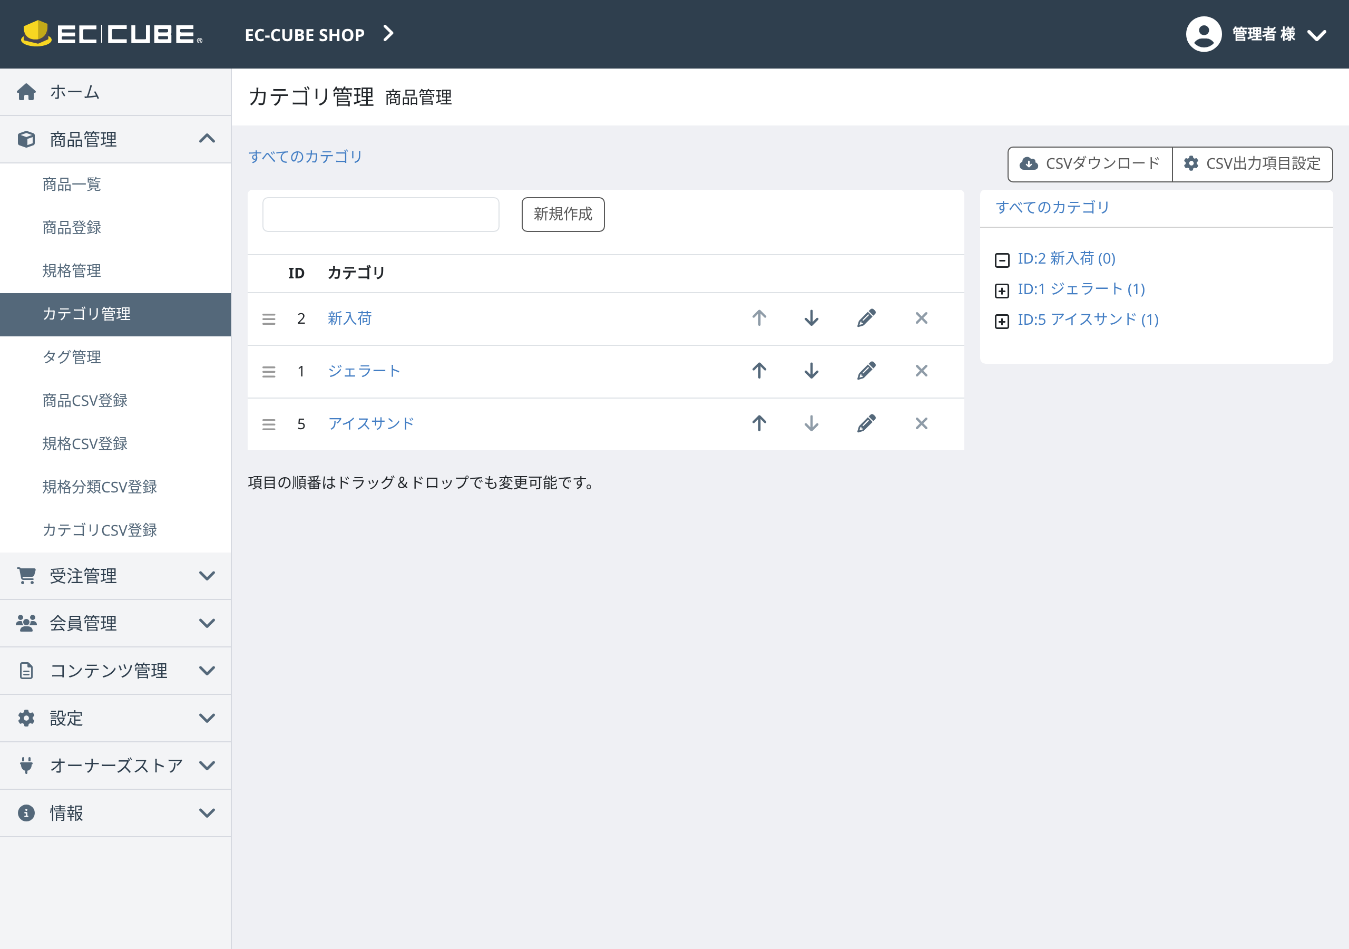
Task: Edit the ジェラート category with pencil icon
Action: point(866,371)
